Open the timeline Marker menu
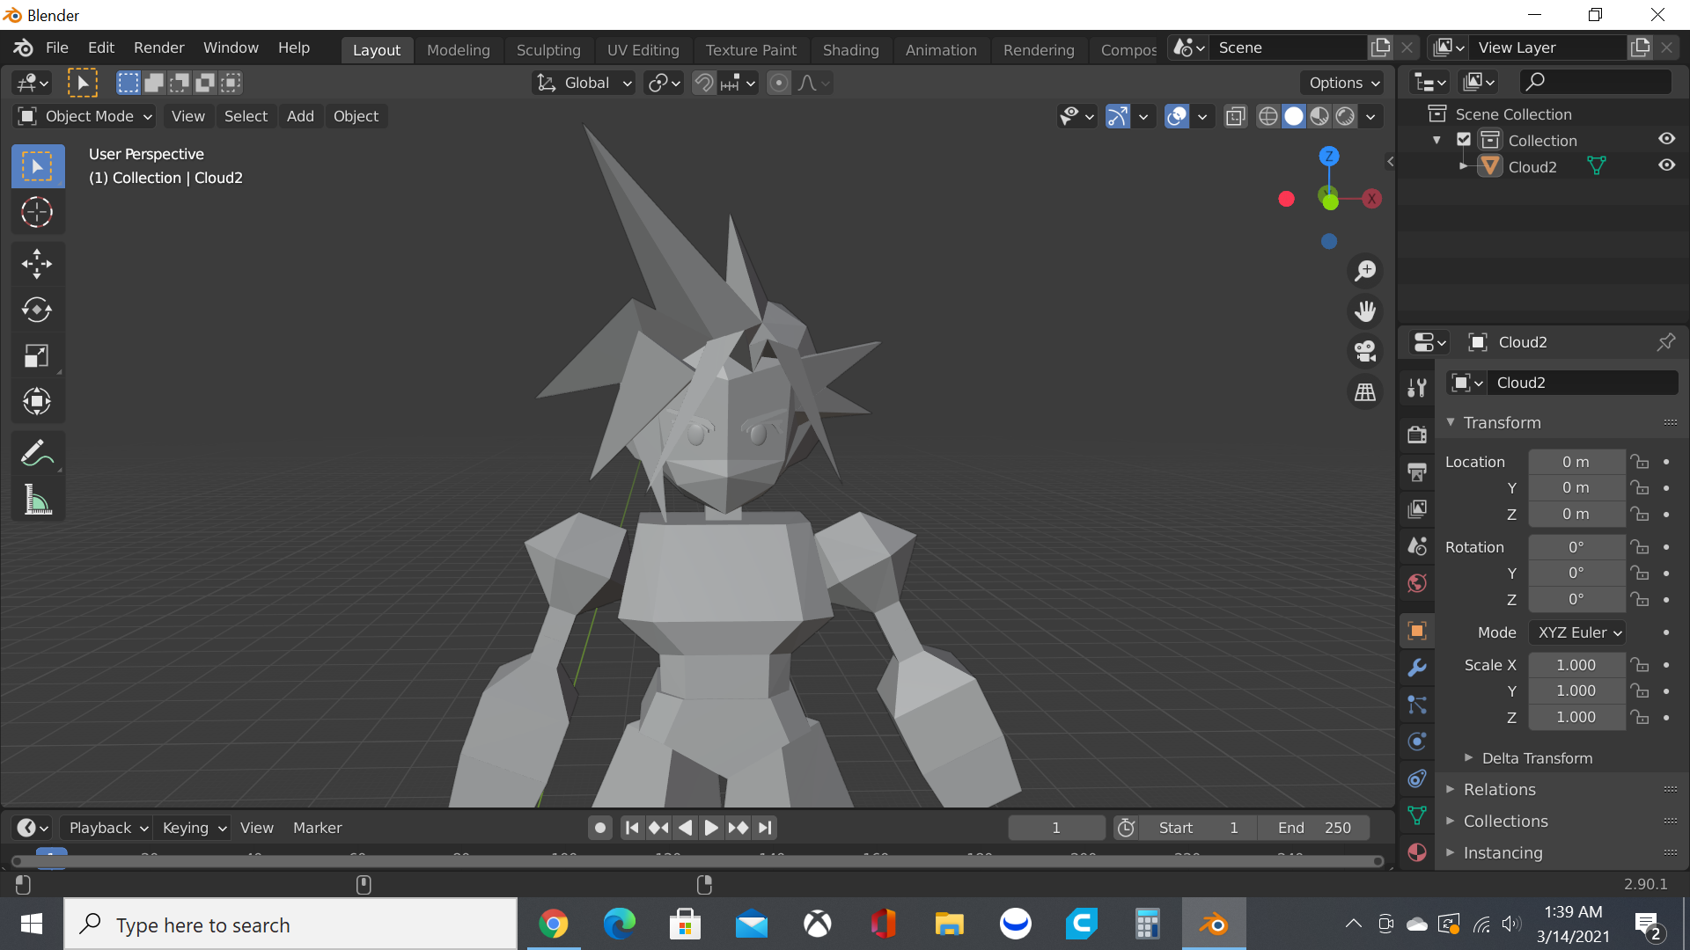 coord(317,828)
